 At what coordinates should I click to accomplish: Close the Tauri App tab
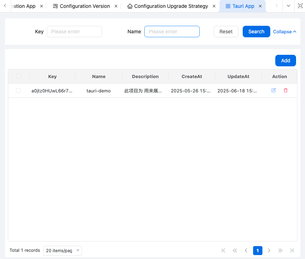[x=260, y=6]
